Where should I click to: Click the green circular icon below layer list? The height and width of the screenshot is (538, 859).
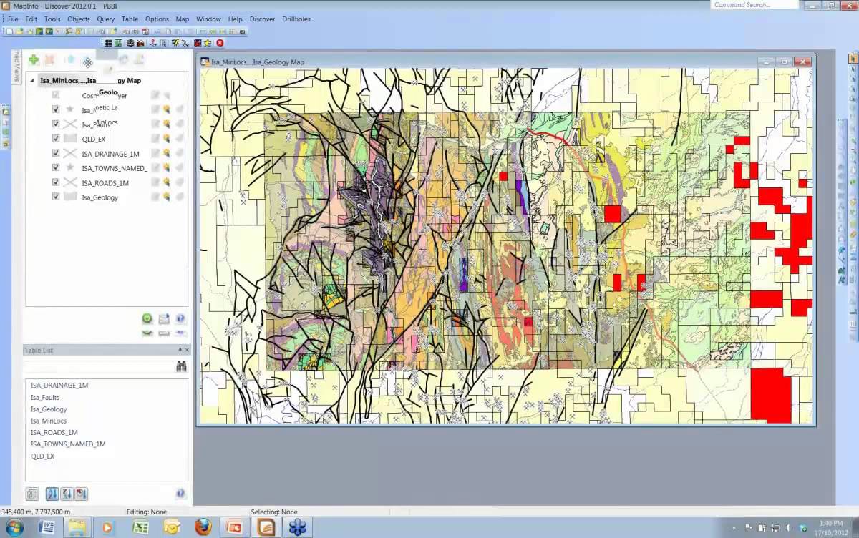point(147,319)
